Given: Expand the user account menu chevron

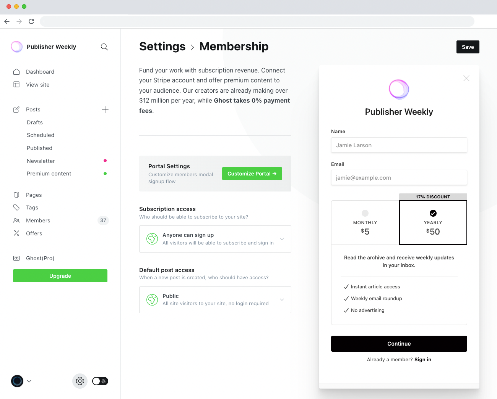Looking at the screenshot, I should [29, 381].
